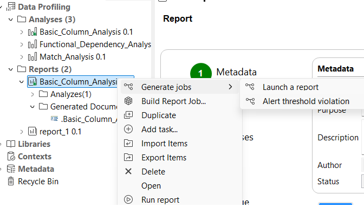
Task: Choose Build Report Job... menu entry
Action: 180,101
